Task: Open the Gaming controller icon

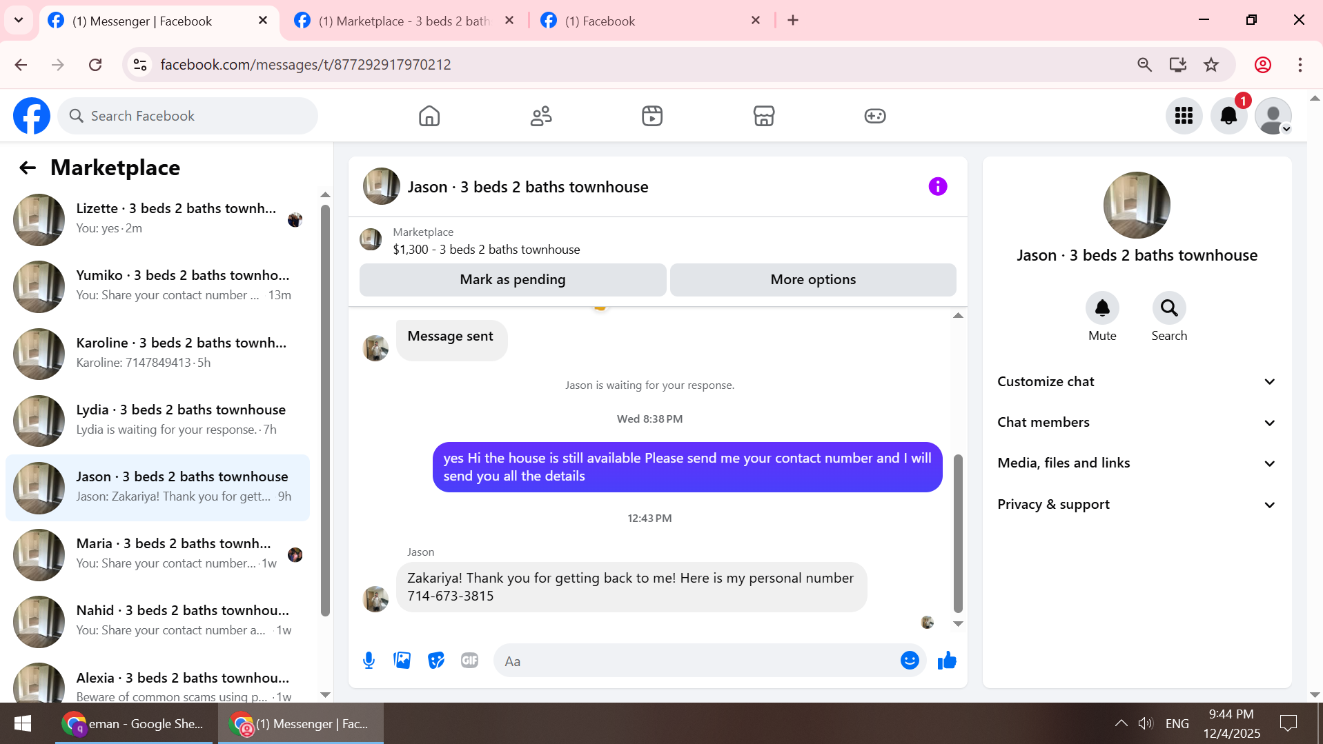Action: [x=875, y=116]
